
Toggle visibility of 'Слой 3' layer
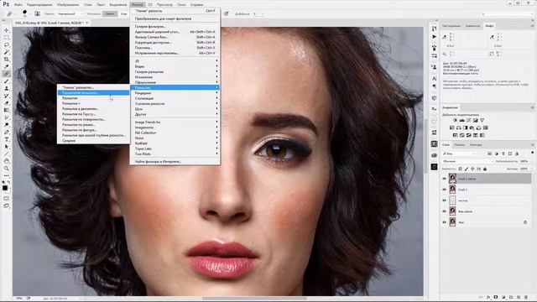445,190
